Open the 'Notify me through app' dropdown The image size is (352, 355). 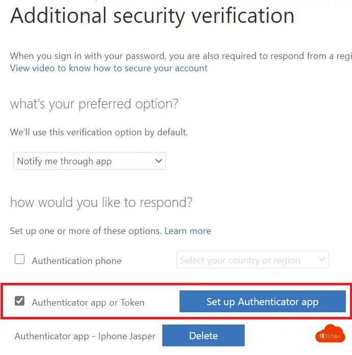pyautogui.click(x=90, y=161)
